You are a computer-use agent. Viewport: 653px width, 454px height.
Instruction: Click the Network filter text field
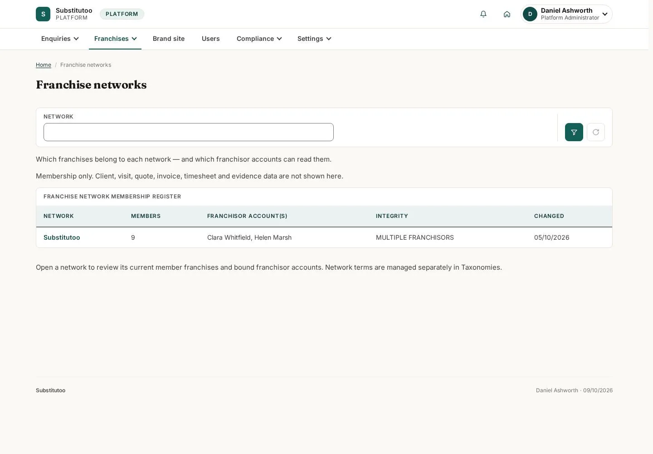[x=189, y=132]
